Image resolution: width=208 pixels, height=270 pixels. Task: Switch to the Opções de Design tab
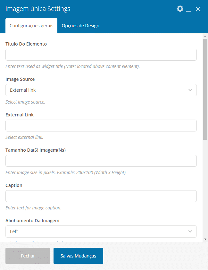80,26
